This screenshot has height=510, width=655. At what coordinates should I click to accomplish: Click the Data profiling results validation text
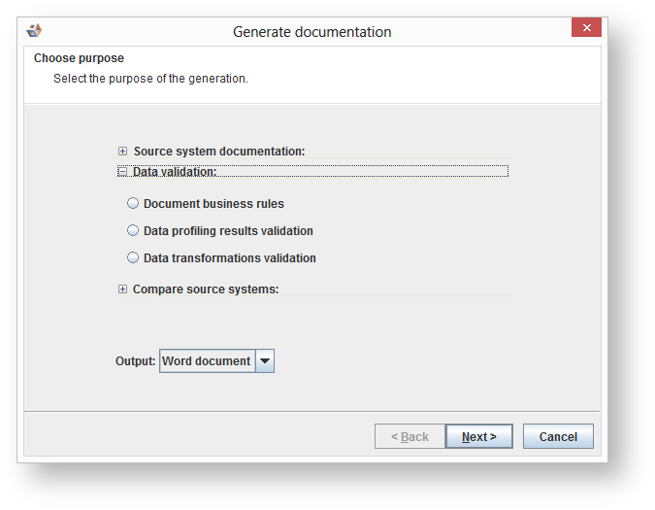point(228,231)
